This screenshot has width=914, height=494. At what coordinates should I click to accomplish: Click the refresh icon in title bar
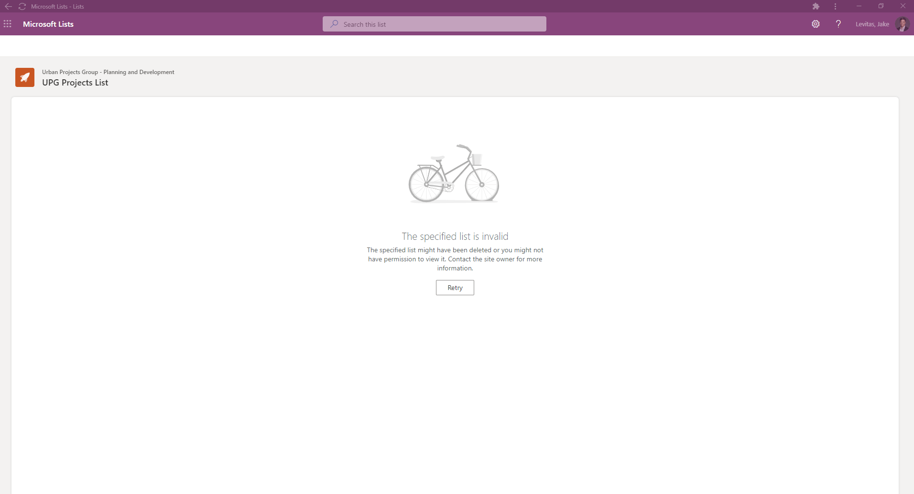(22, 6)
